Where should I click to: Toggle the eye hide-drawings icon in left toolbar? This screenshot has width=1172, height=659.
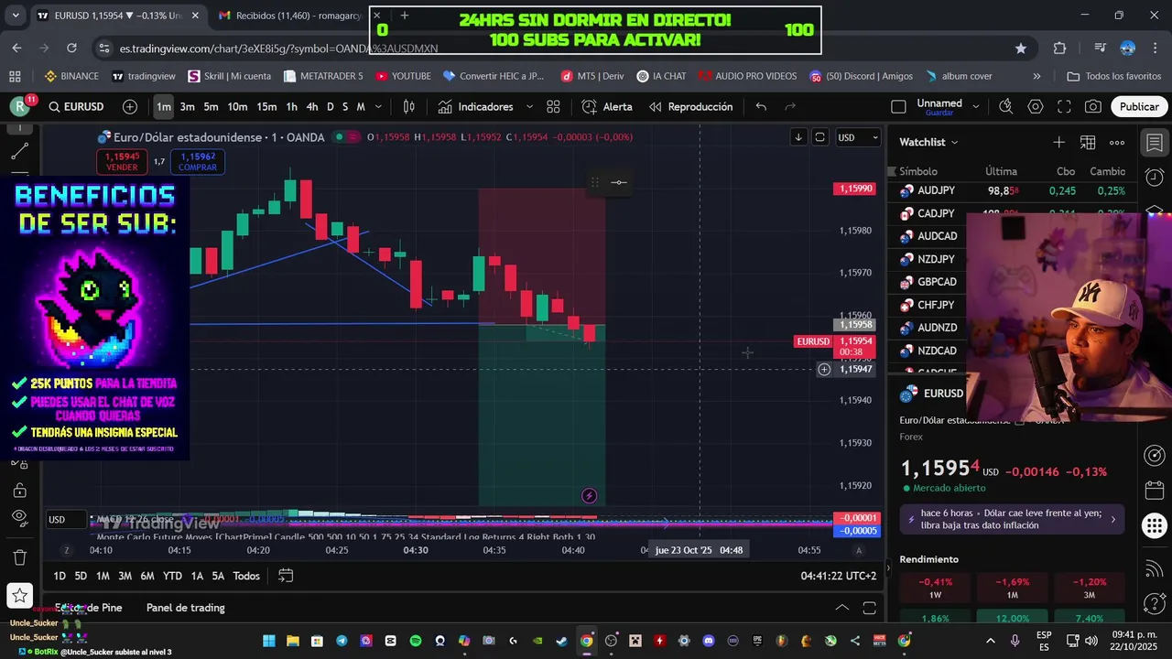[20, 517]
